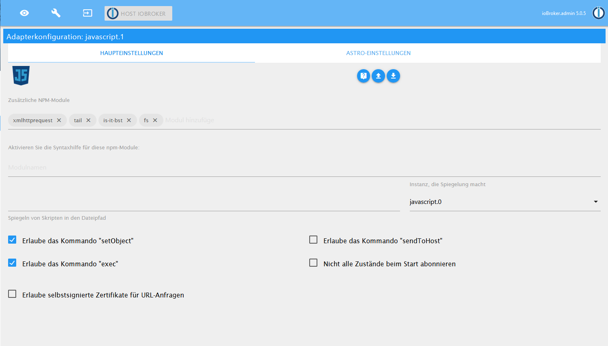Toggle Erlaube das Kommando "setObject" checkbox
This screenshot has height=346, width=608.
(12, 240)
